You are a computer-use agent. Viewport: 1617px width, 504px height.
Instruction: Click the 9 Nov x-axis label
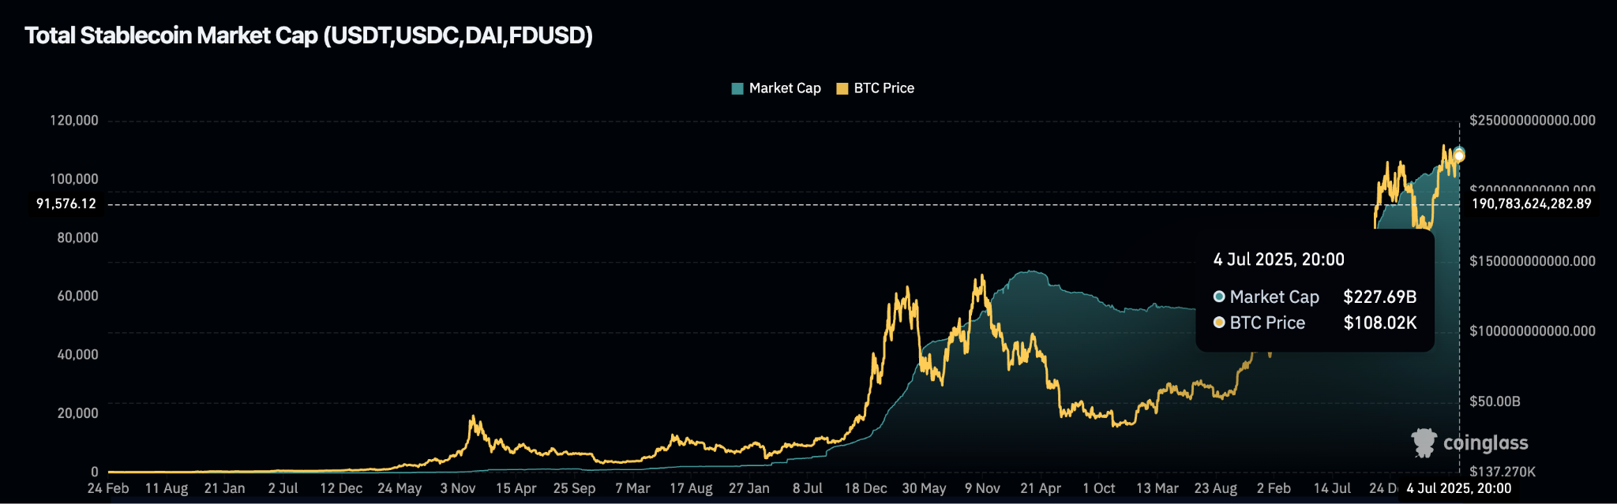click(982, 488)
